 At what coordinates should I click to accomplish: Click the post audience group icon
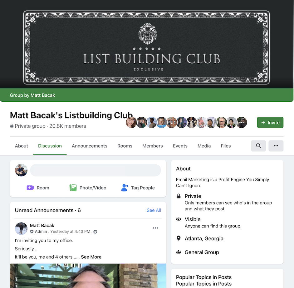[95, 232]
